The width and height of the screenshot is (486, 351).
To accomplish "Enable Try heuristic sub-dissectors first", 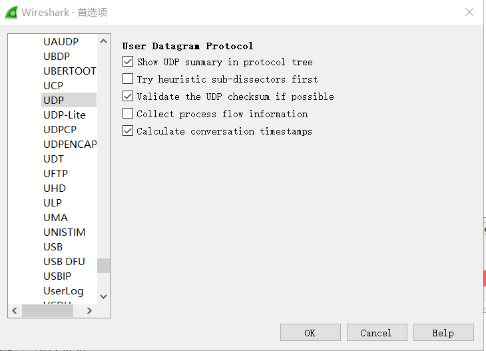I will click(x=128, y=79).
